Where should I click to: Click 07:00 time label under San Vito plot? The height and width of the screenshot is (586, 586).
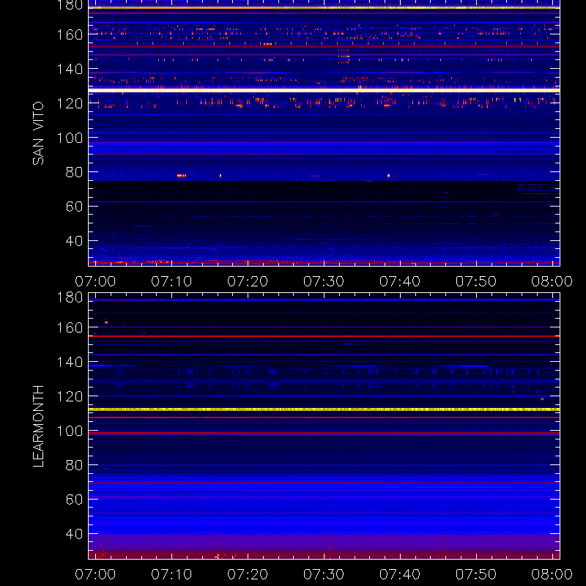point(95,281)
